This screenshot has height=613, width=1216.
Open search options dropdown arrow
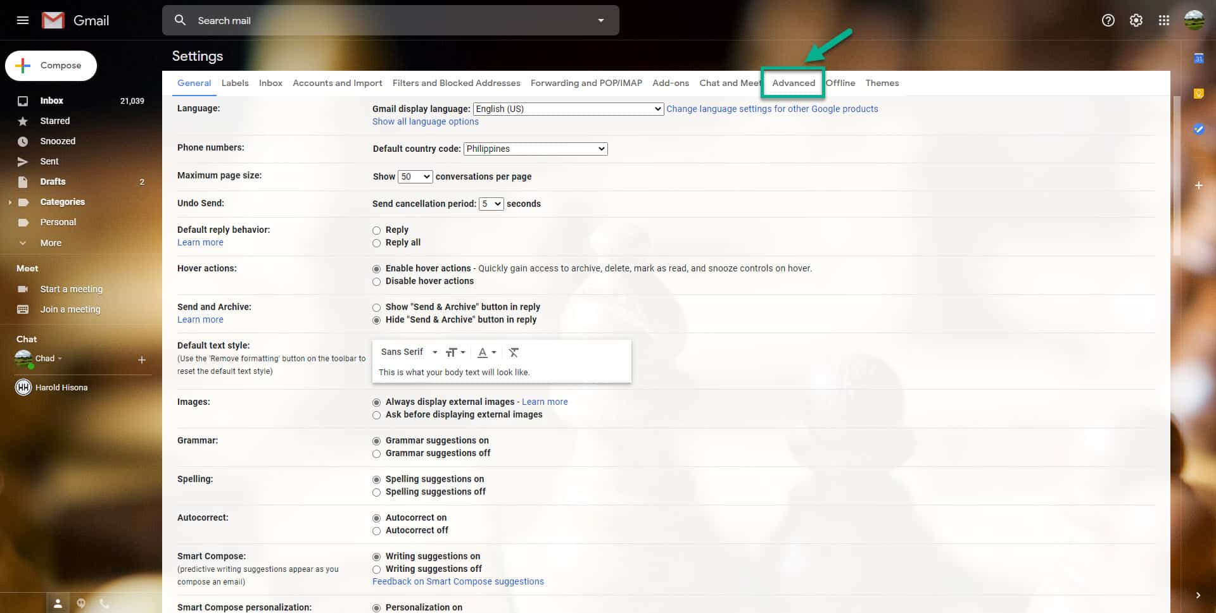[601, 20]
